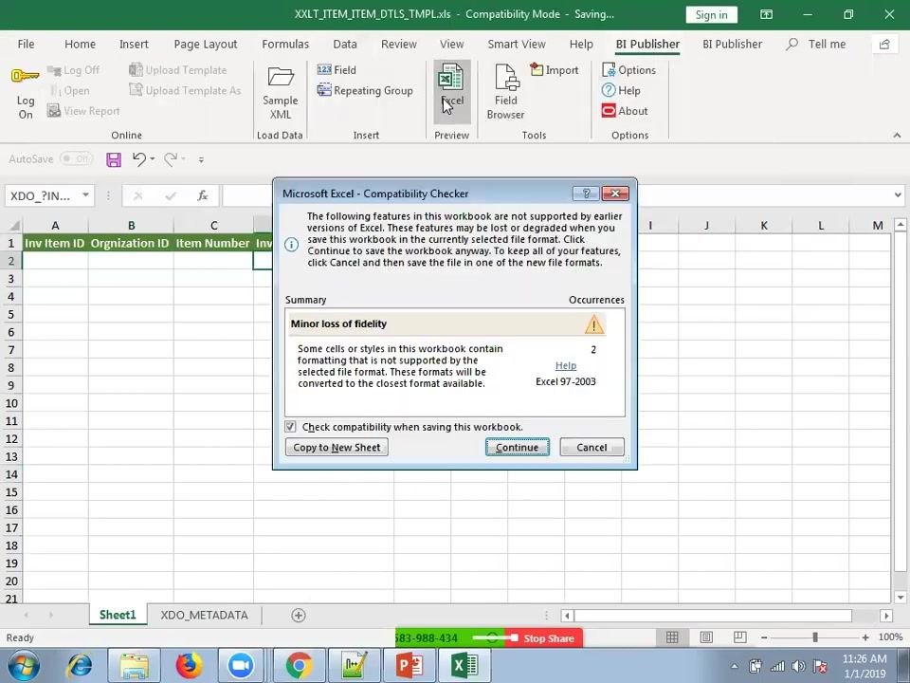Uncheck Check compatibility when saving checkbox
This screenshot has height=683, width=910.
tap(291, 427)
